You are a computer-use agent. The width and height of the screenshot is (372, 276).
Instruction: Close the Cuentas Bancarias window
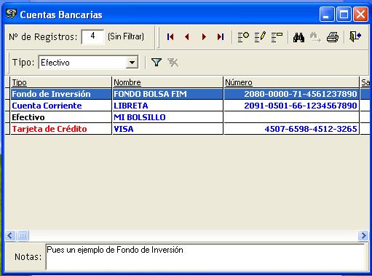click(x=360, y=15)
